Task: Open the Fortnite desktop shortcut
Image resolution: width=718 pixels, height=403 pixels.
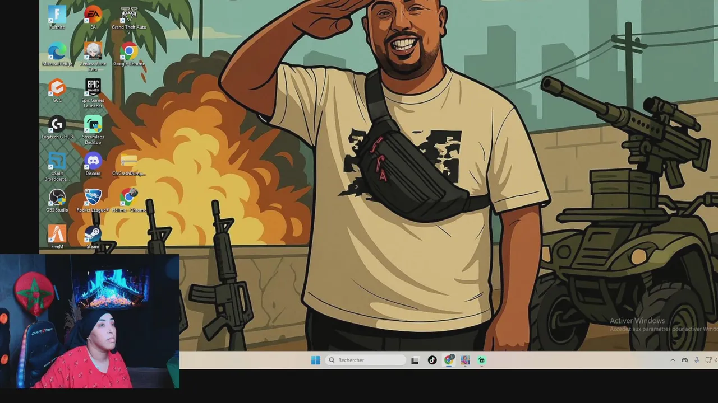Action: click(x=57, y=17)
